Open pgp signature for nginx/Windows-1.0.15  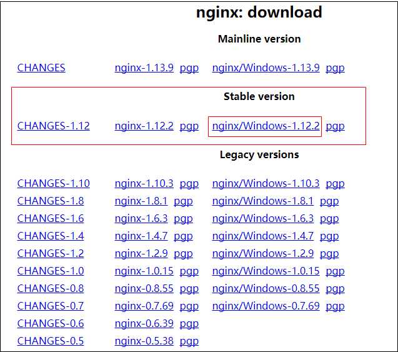[x=335, y=271]
